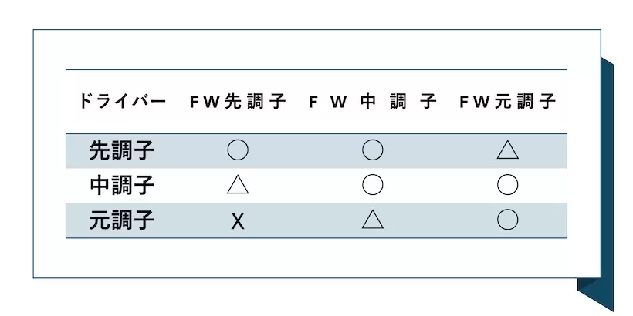Select the FW中調子 column header
This screenshot has width=633, height=316.
click(373, 102)
